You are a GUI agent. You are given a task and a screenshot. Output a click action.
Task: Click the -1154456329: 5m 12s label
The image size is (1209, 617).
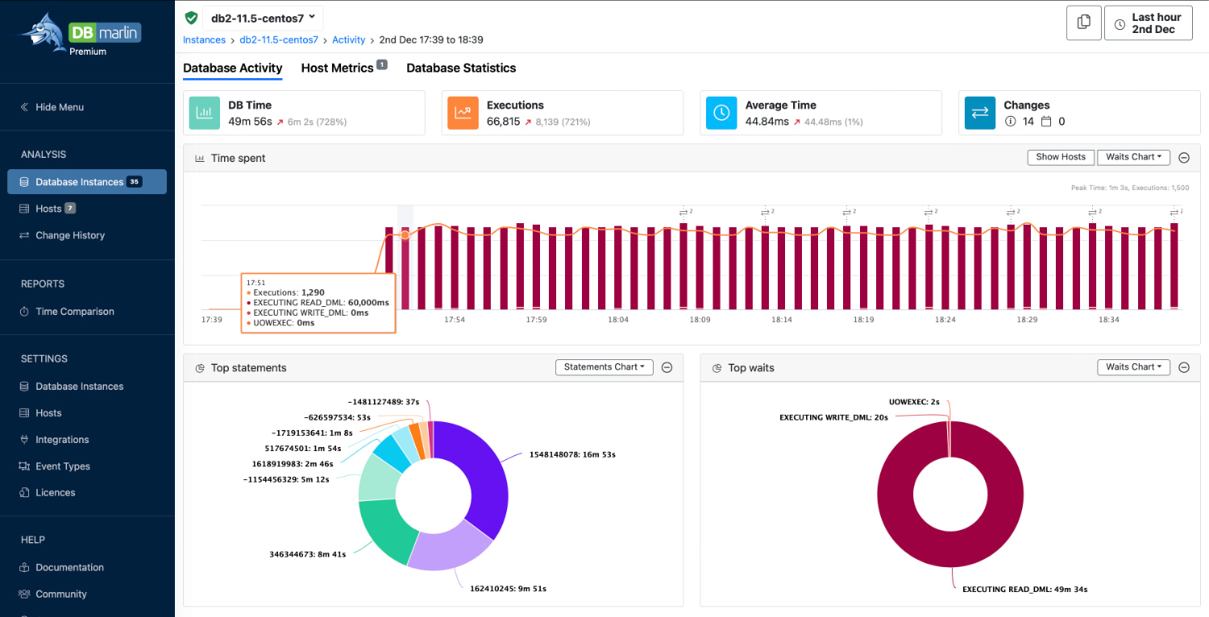point(285,479)
